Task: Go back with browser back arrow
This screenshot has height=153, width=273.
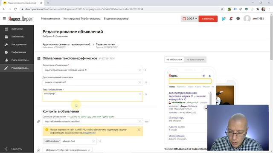Action: click(4, 9)
